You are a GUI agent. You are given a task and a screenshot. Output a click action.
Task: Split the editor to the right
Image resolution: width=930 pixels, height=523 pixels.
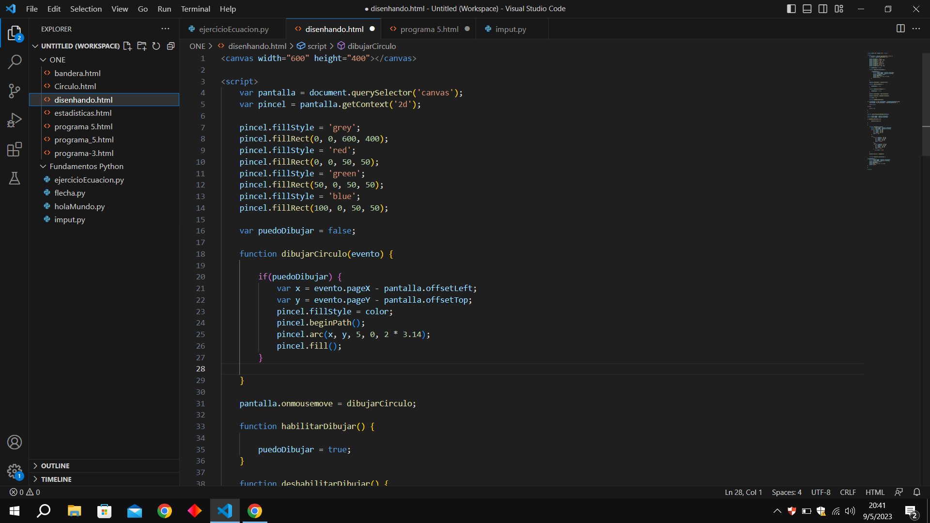pyautogui.click(x=900, y=29)
